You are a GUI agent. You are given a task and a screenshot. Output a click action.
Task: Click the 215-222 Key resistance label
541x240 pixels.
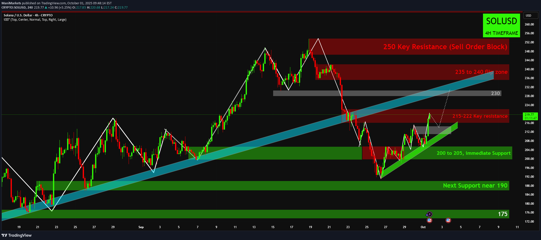[480, 116]
